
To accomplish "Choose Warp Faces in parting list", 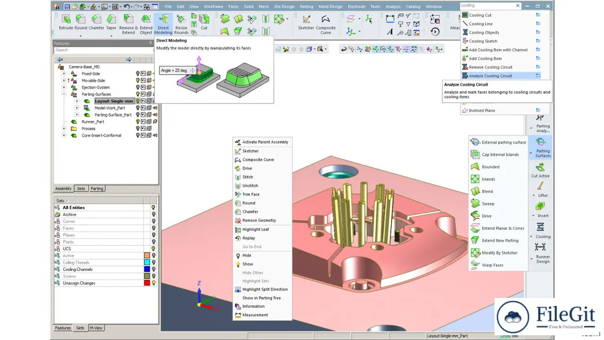I will (498, 265).
